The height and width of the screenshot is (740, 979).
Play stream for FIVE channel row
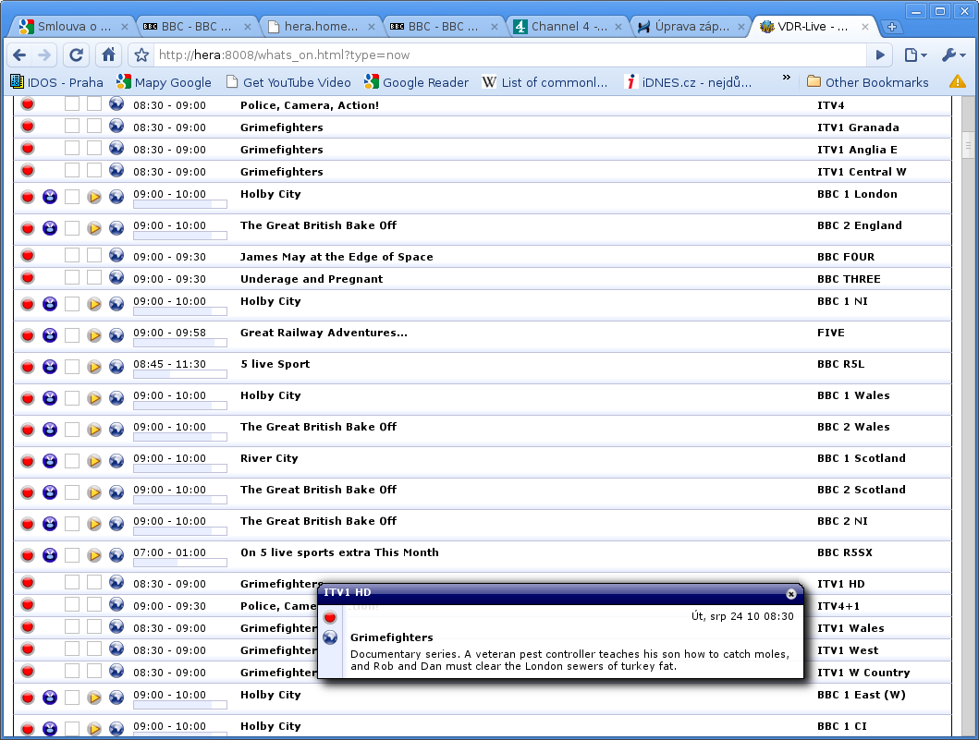pos(94,335)
